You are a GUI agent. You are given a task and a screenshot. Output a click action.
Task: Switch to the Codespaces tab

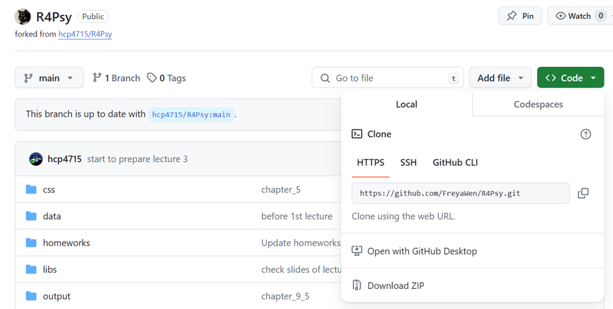538,104
